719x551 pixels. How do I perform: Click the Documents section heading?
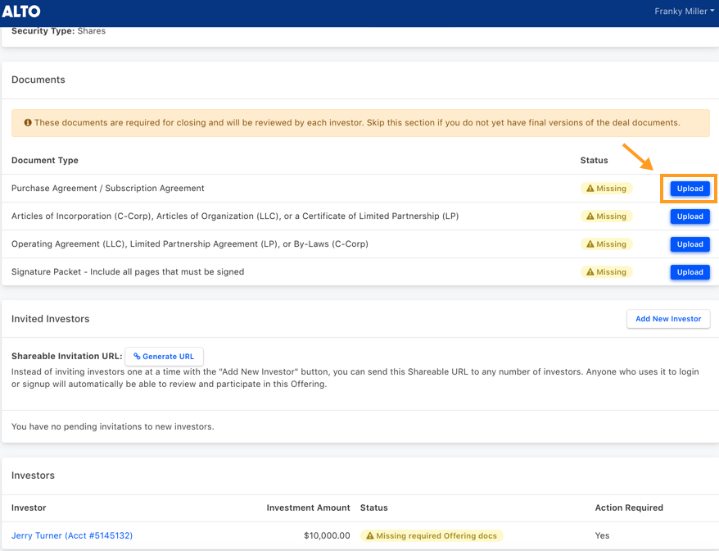pyautogui.click(x=38, y=80)
